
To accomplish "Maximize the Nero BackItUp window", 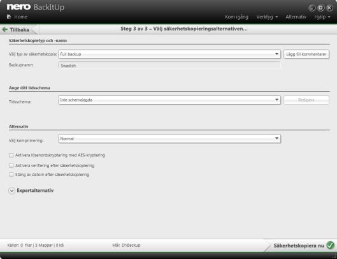I will point(320,8).
